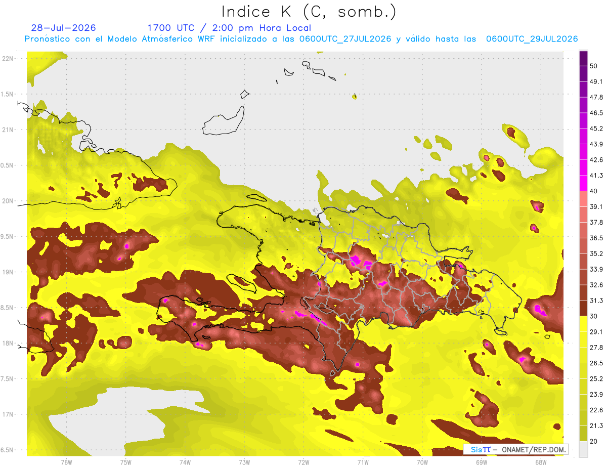Click the longitude axis label "71W"

pos(363,462)
